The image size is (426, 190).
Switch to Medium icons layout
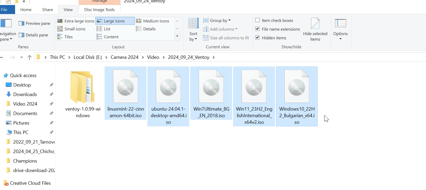pyautogui.click(x=152, y=21)
